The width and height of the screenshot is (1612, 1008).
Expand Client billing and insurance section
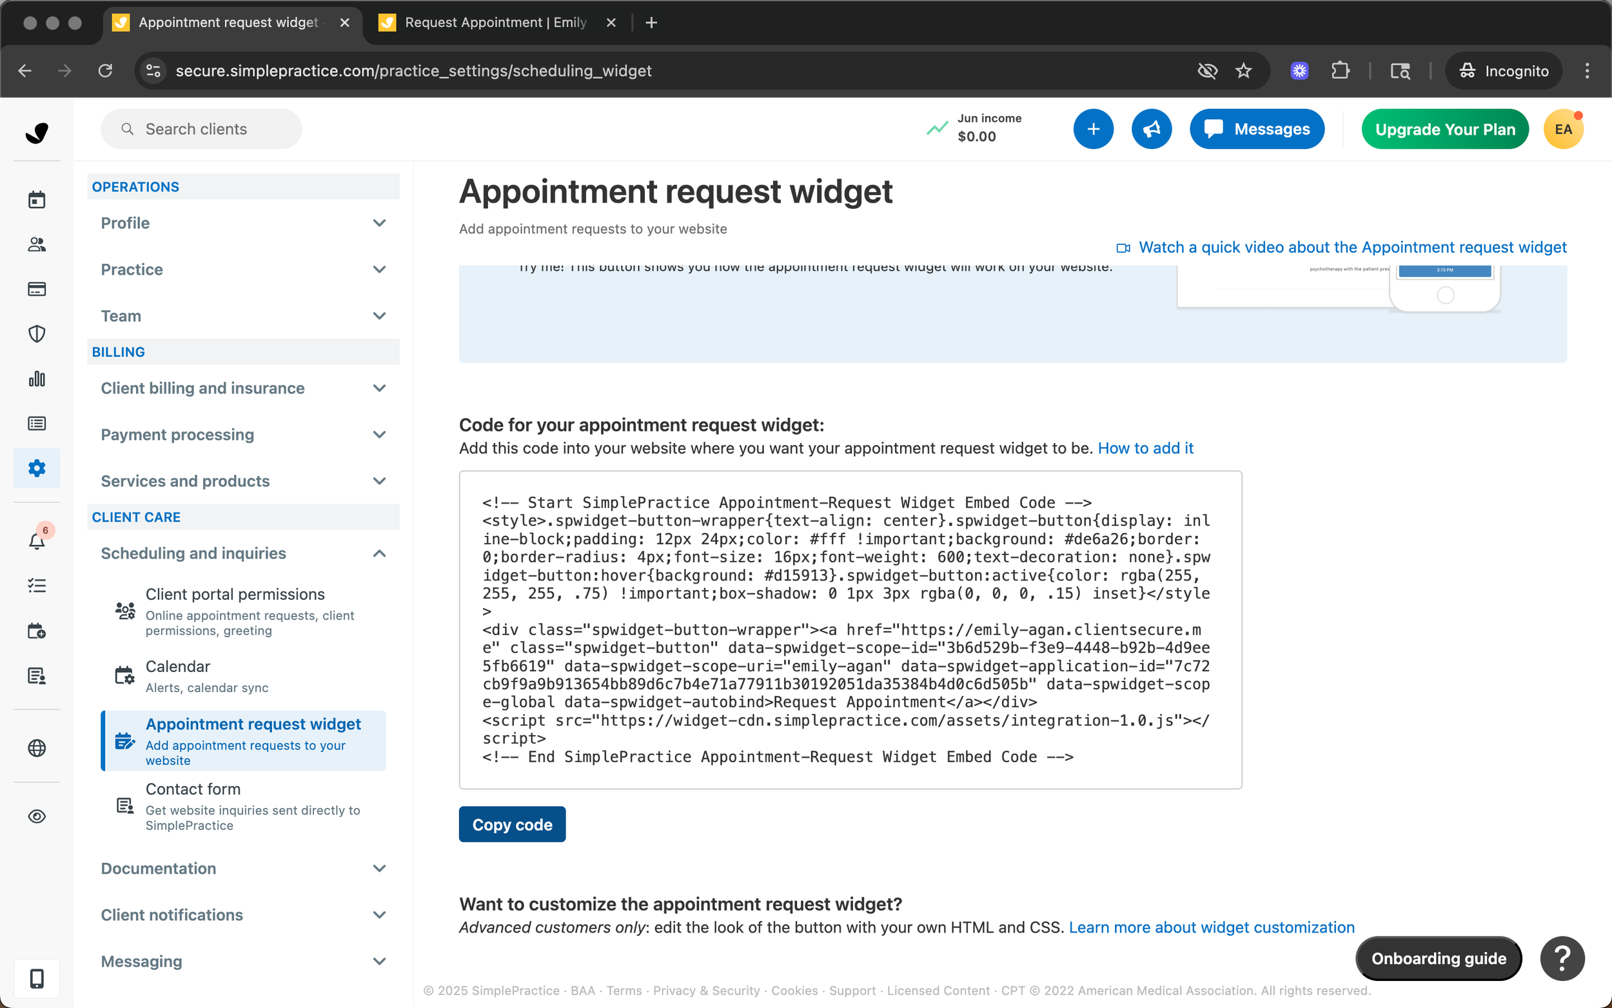(x=243, y=388)
